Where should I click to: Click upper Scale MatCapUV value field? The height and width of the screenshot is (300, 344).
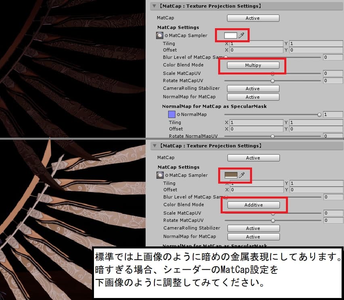[x=333, y=73]
